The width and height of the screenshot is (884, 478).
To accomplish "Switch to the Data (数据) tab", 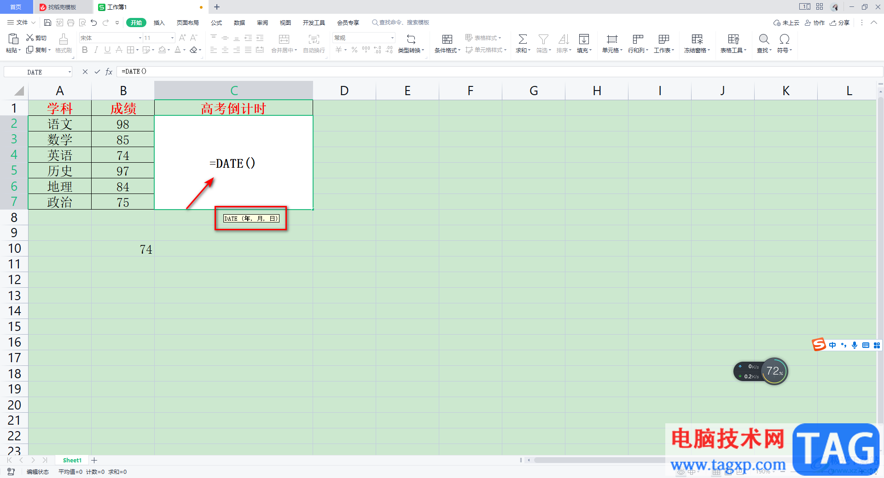I will coord(239,23).
